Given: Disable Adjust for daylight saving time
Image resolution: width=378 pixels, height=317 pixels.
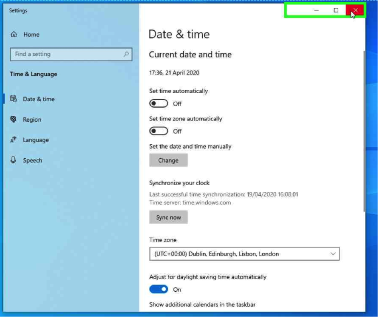Looking at the screenshot, I should tap(159, 289).
